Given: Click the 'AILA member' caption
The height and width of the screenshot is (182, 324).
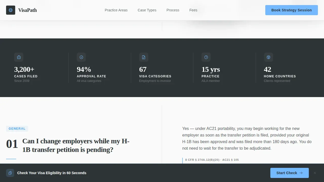Looking at the screenshot, I should point(211,81).
